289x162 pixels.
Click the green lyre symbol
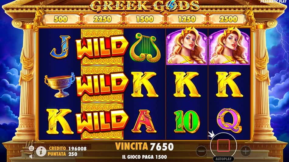145,47
